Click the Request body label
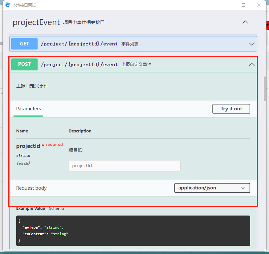Image resolution: width=269 pixels, height=254 pixels. coord(31,188)
